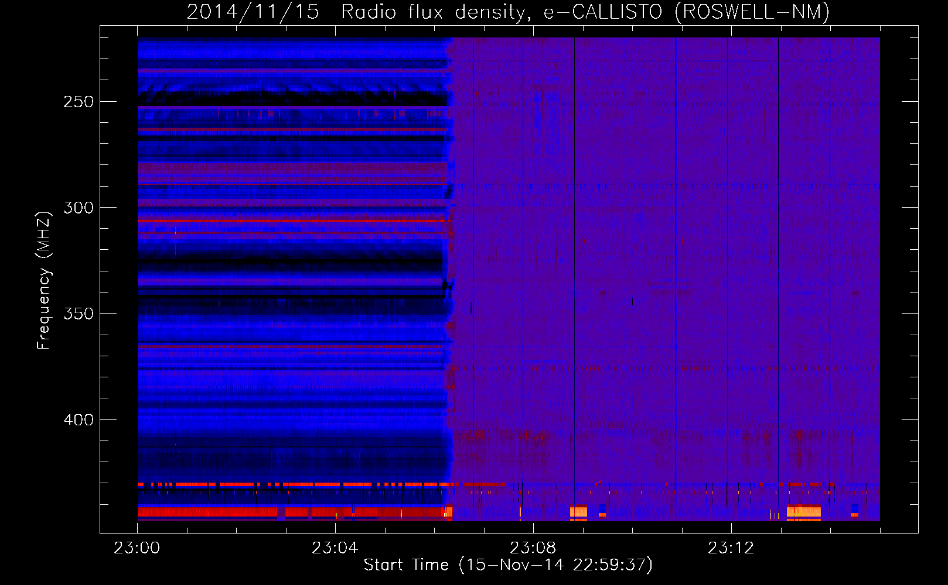
Task: Click the 'Frequency (MHZ)' axis label
Action: (x=43, y=280)
